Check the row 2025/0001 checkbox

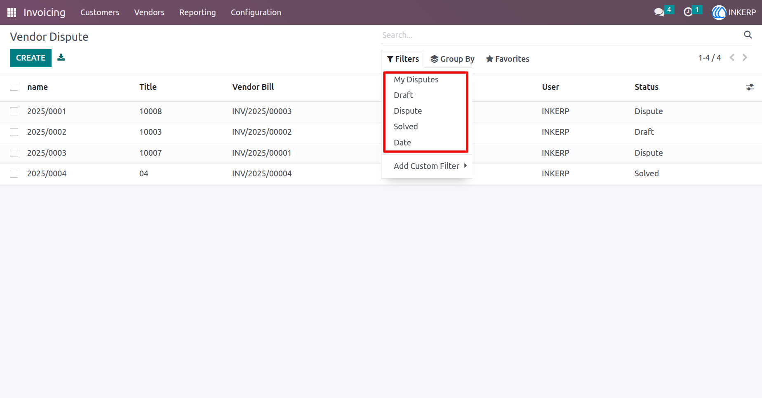(14, 111)
